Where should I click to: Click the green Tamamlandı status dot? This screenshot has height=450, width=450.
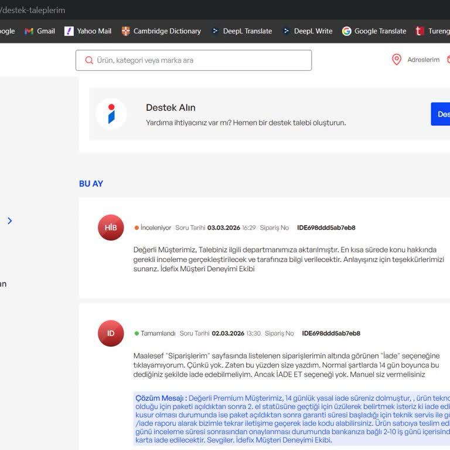click(137, 333)
